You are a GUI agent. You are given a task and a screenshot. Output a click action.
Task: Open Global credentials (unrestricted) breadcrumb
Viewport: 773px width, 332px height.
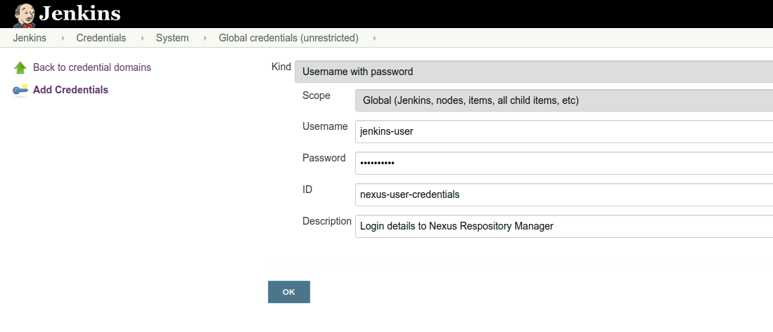(288, 38)
